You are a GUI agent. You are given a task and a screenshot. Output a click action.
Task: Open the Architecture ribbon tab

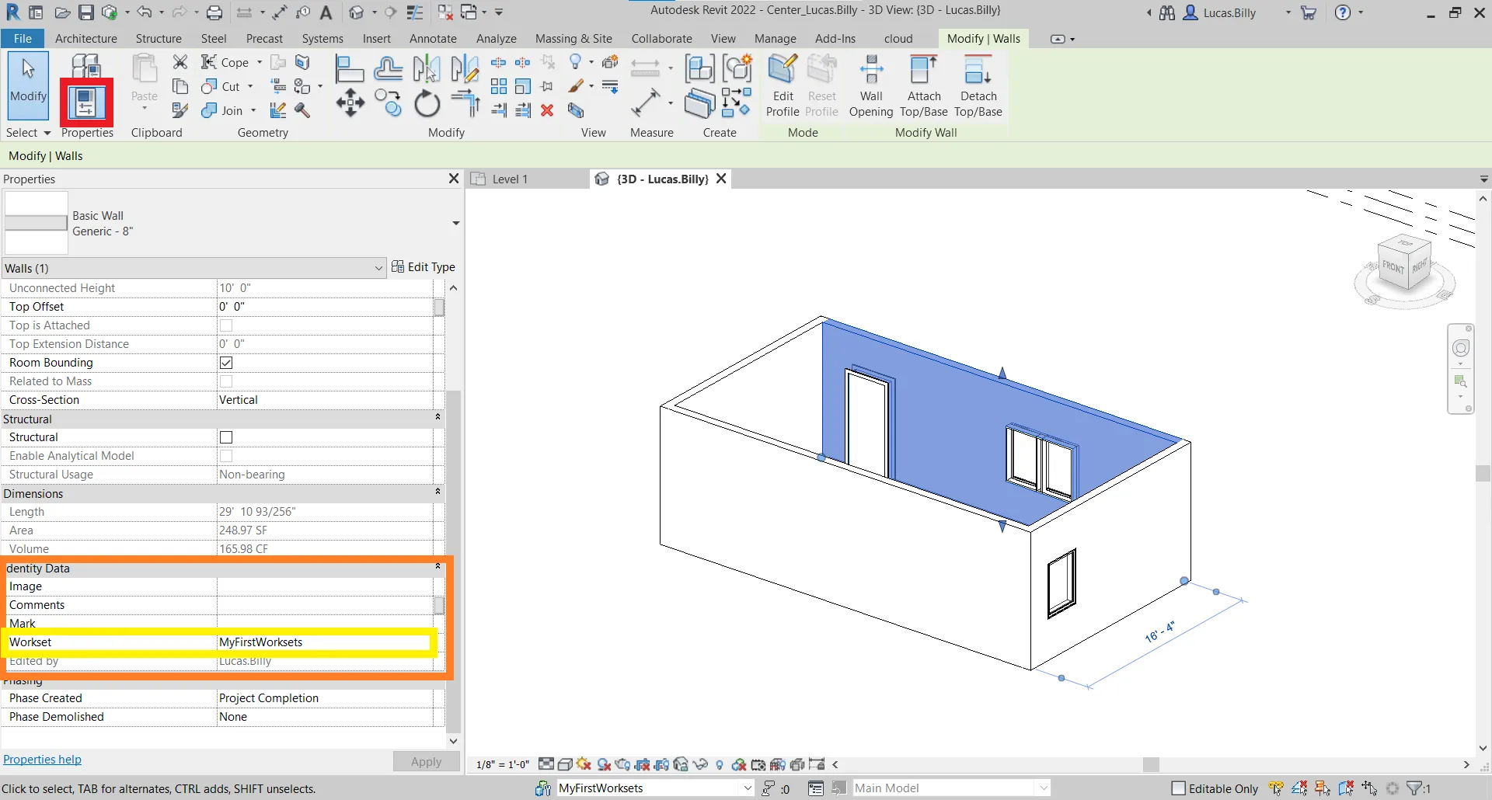tap(85, 39)
